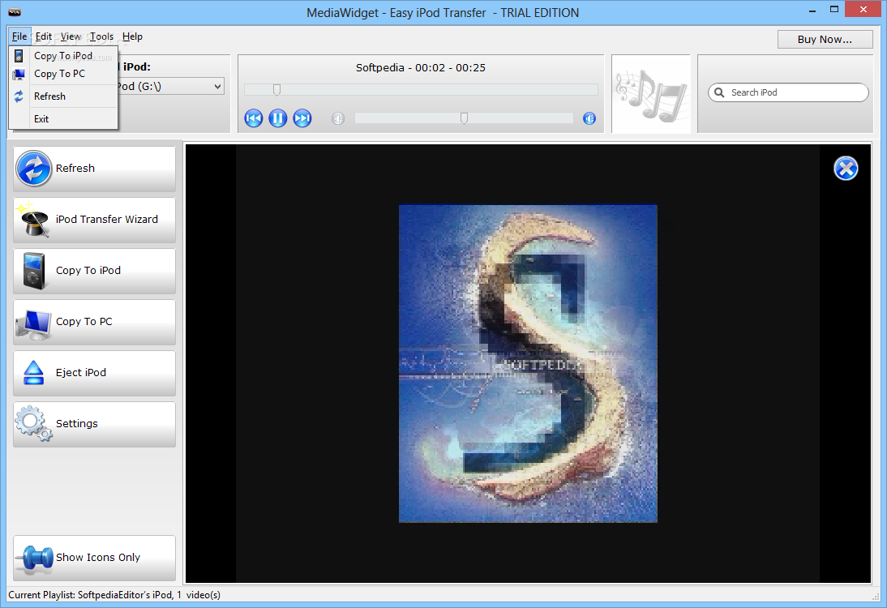Click the Copy To iPod sidebar button
The height and width of the screenshot is (608, 887).
point(95,270)
